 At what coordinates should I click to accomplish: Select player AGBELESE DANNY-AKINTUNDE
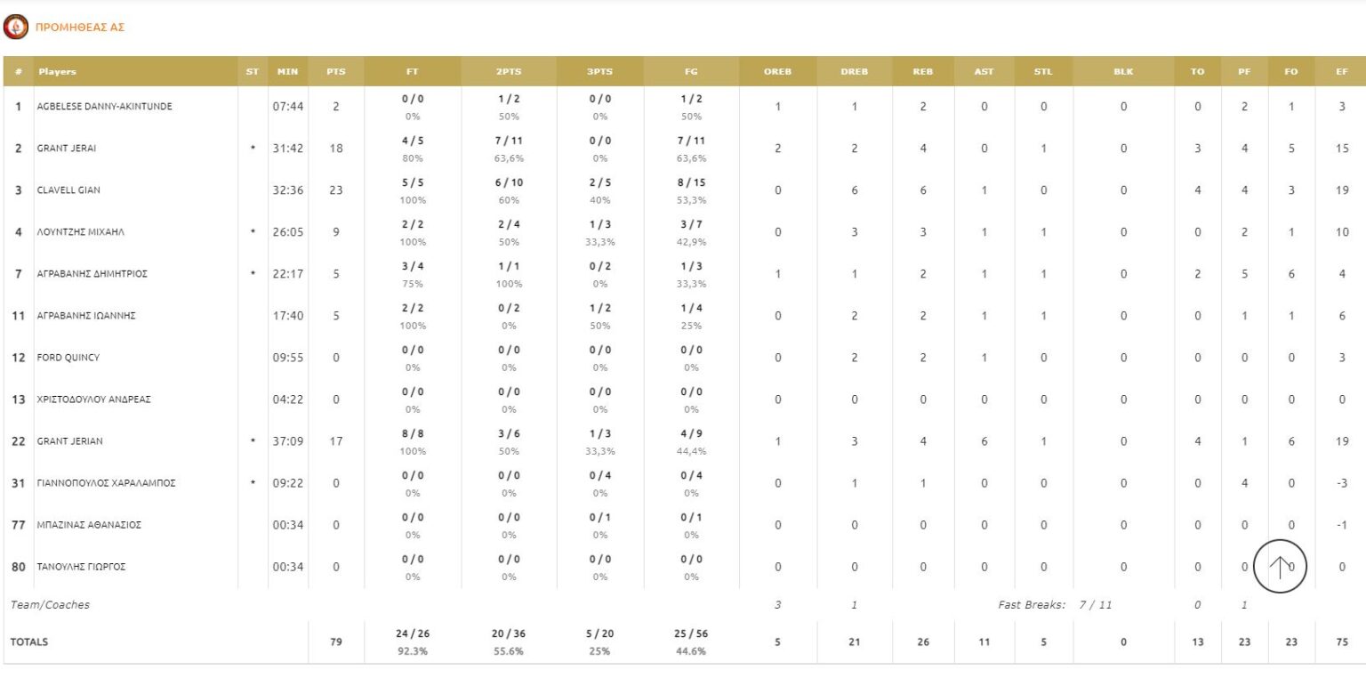(104, 107)
